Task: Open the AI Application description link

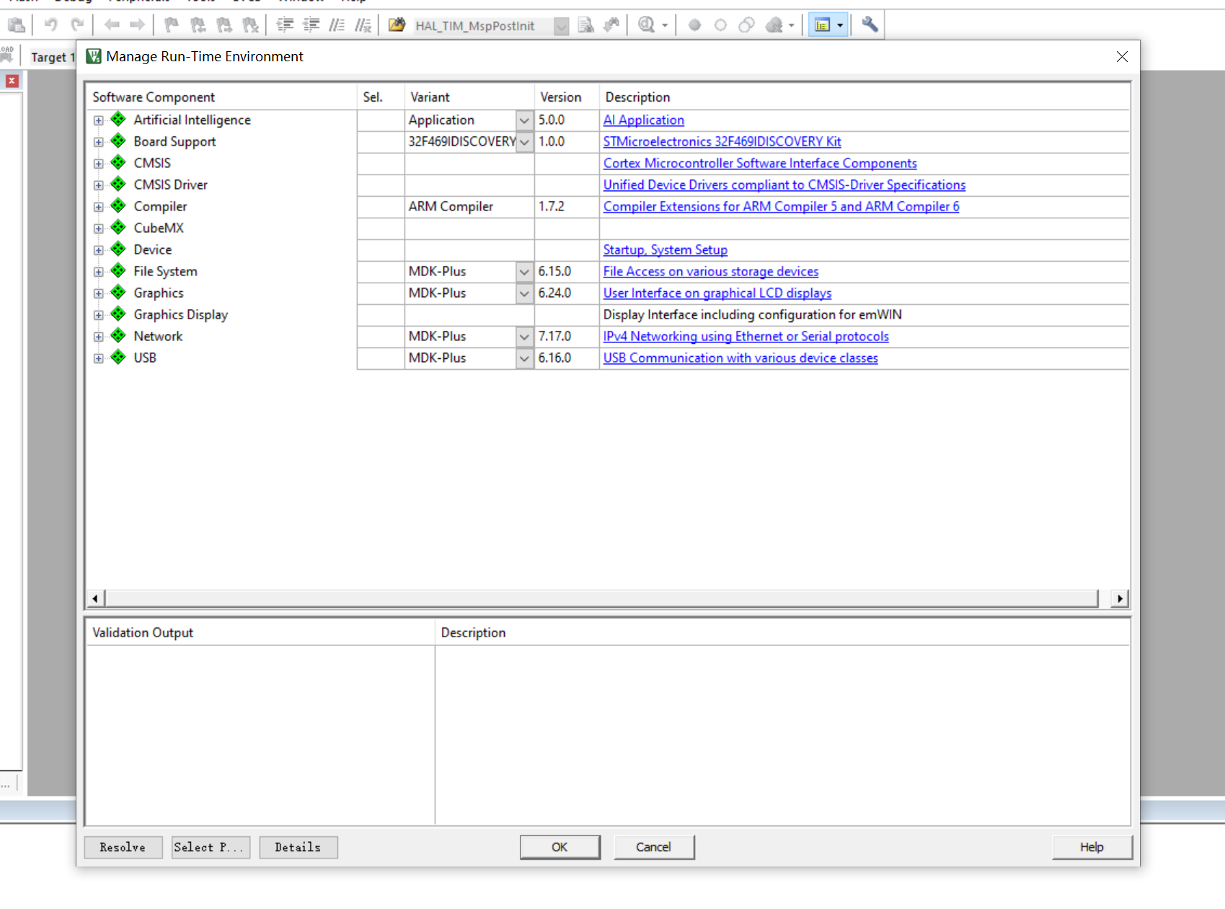Action: [644, 120]
